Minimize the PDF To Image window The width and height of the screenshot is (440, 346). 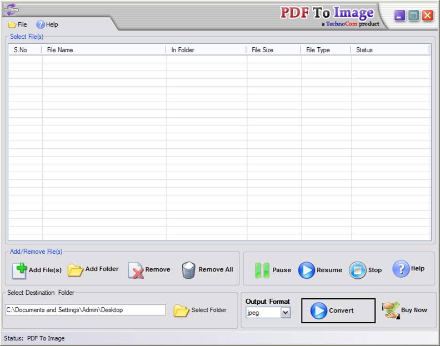pos(399,16)
